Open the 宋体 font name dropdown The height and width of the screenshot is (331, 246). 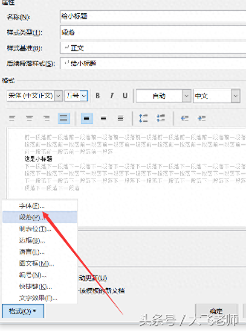[x=58, y=96]
